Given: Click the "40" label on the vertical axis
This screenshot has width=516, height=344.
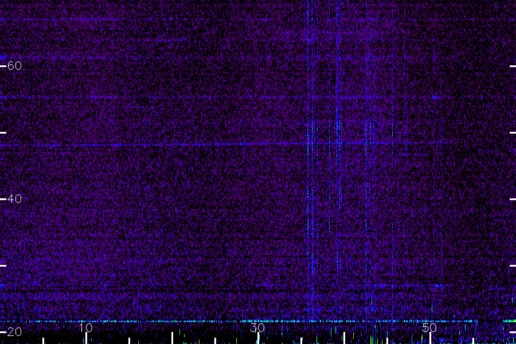Looking at the screenshot, I should click(x=14, y=199).
